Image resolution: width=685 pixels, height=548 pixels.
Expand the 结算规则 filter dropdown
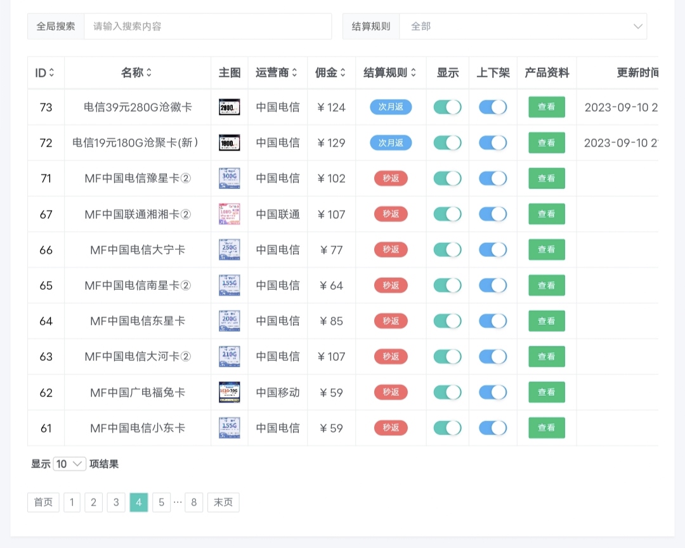523,27
